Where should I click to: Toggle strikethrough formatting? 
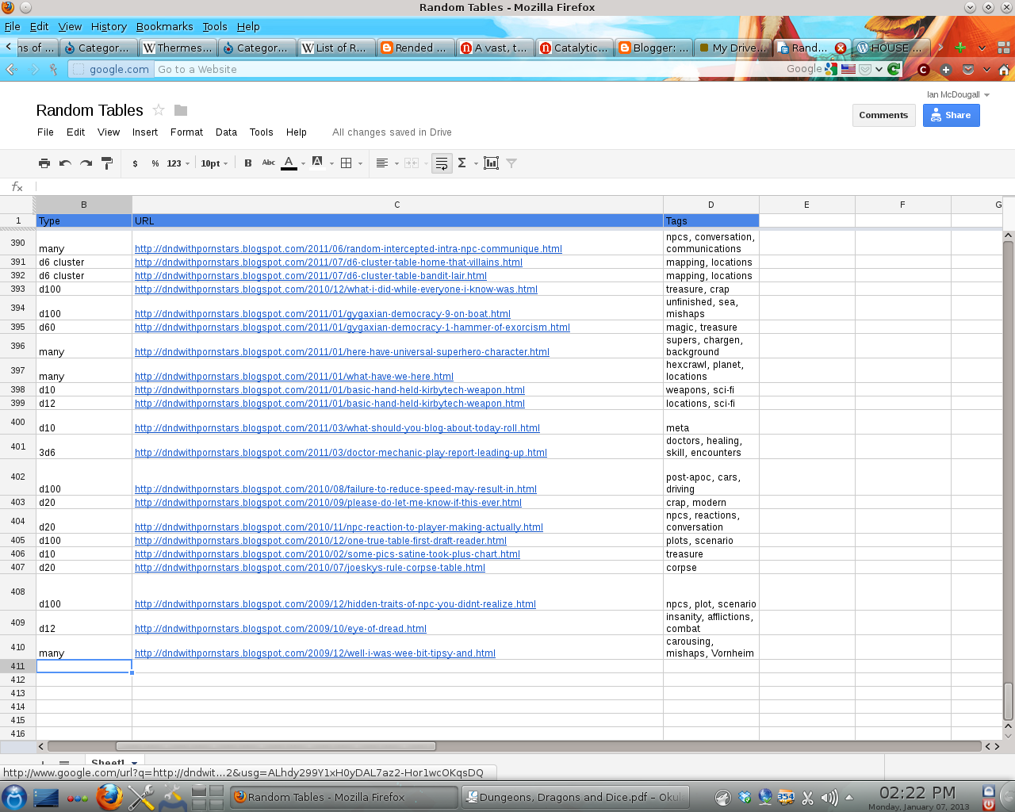pos(269,163)
